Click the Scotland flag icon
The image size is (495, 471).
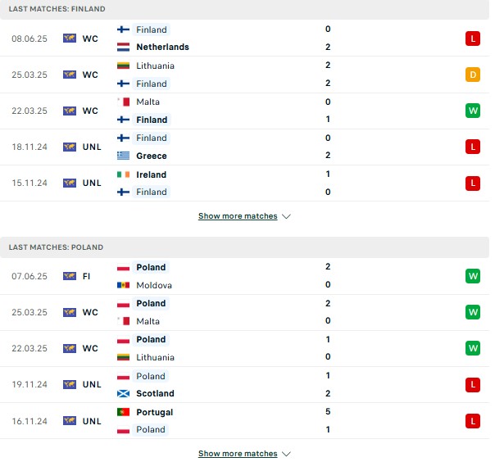coord(123,393)
